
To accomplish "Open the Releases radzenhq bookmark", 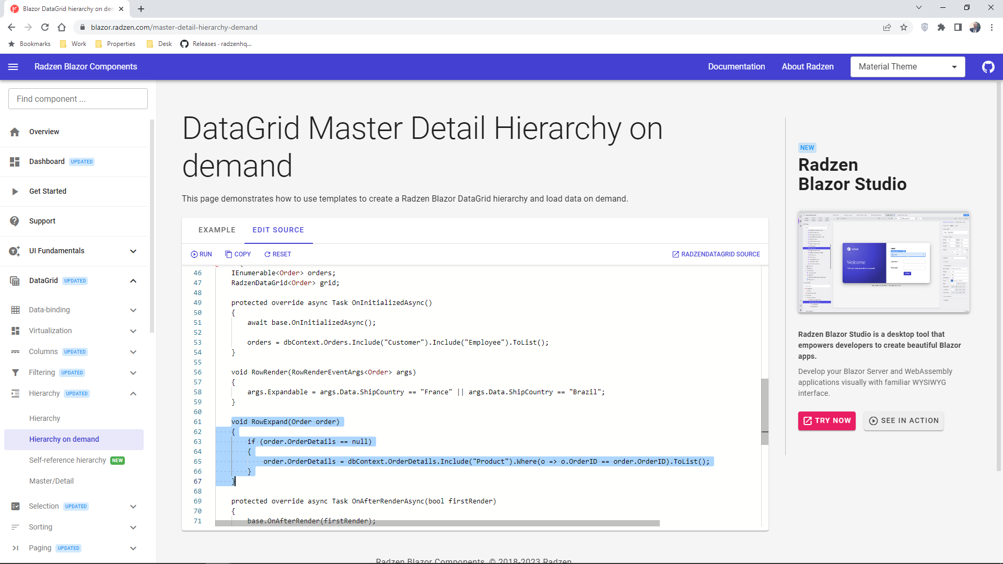I will 216,44.
